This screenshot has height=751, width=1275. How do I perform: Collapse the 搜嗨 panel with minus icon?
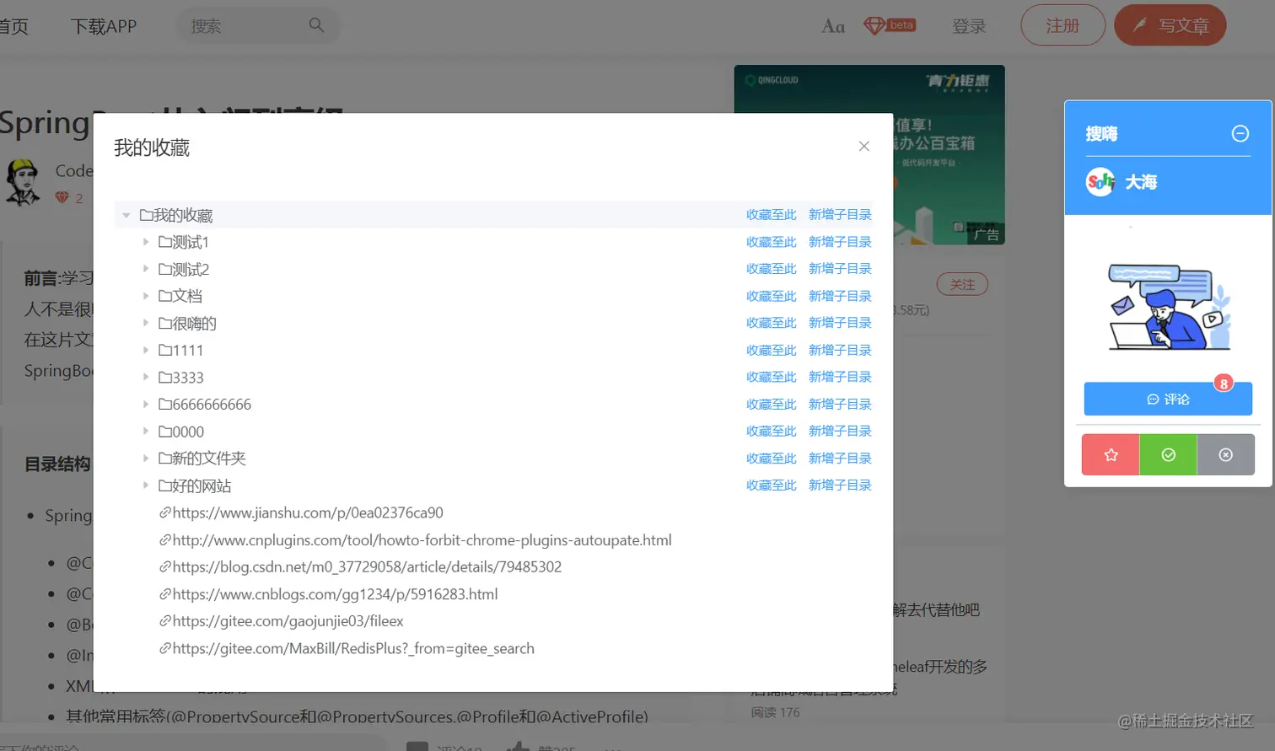point(1240,133)
